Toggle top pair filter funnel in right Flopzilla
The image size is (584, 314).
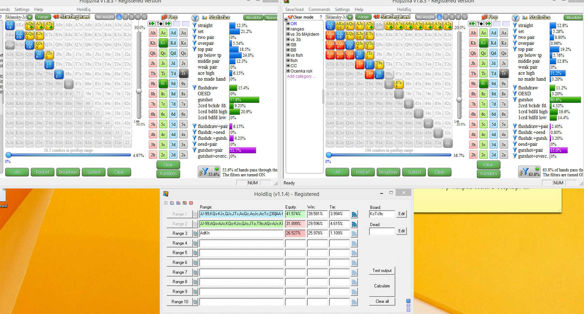pyautogui.click(x=515, y=49)
